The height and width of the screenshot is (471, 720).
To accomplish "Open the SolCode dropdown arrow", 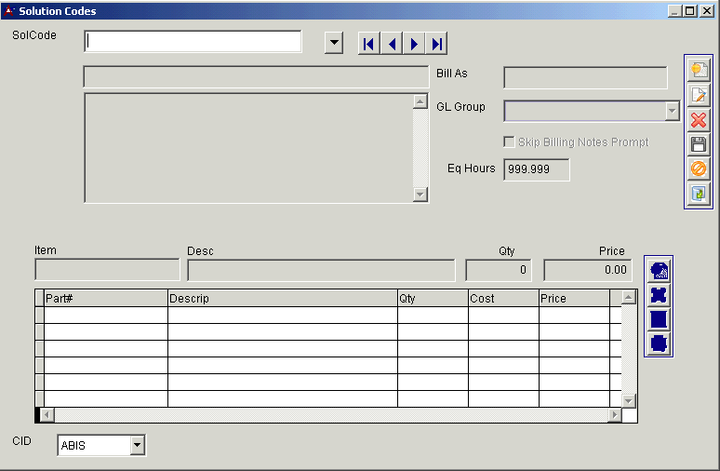I will (334, 43).
